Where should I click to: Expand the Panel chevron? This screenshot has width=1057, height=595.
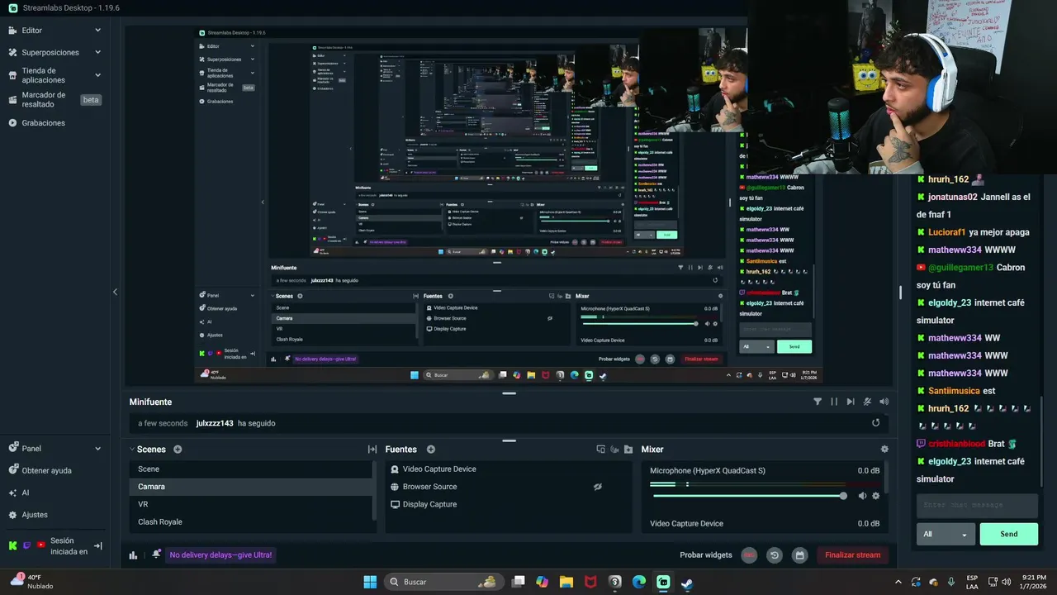click(x=97, y=449)
